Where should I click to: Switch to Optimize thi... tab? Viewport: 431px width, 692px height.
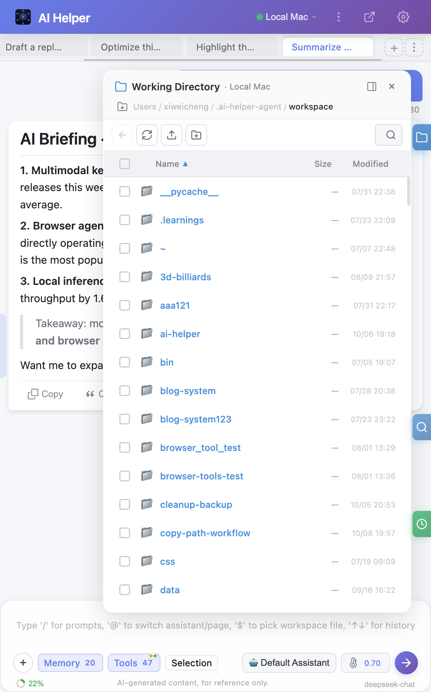tap(137, 47)
